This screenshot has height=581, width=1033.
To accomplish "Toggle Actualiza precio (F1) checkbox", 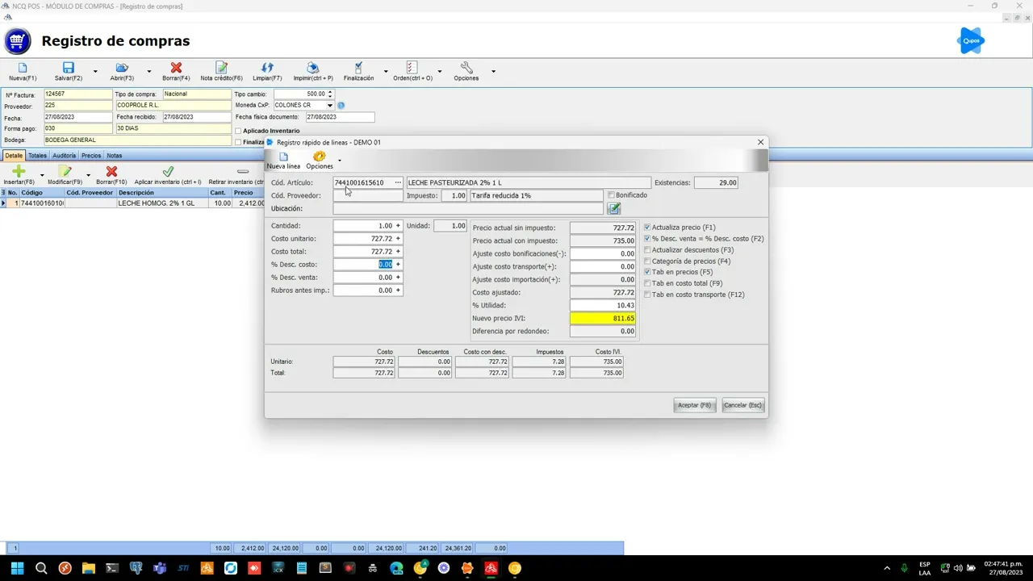I will pos(647,228).
